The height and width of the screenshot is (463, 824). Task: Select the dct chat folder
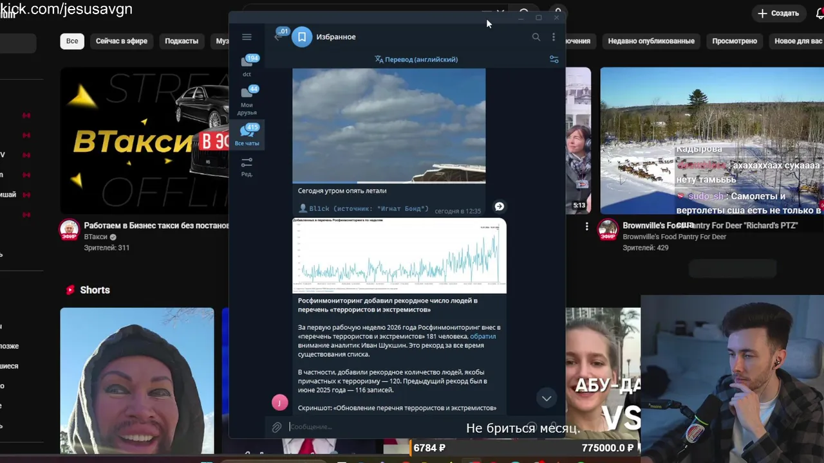click(x=247, y=66)
